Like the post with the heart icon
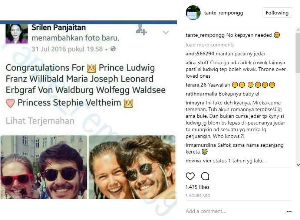The width and height of the screenshot is (300, 220). coord(190,176)
